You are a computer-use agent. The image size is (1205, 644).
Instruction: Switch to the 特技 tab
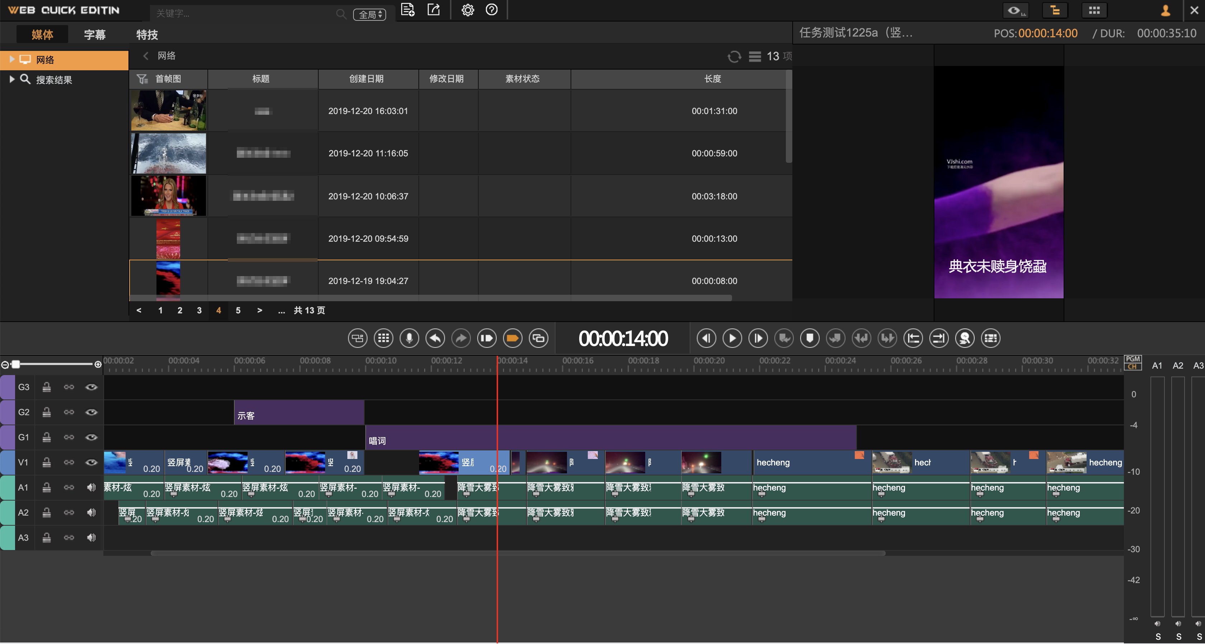147,34
